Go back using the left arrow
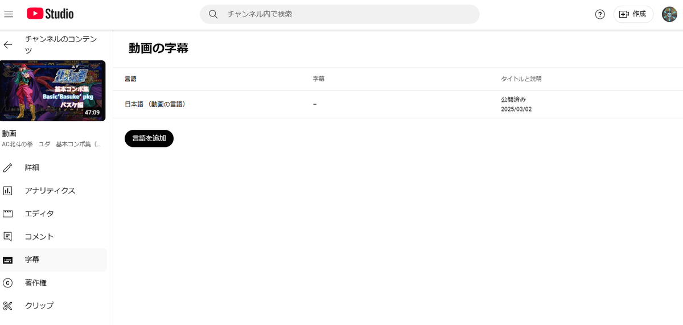This screenshot has width=683, height=325. point(8,45)
